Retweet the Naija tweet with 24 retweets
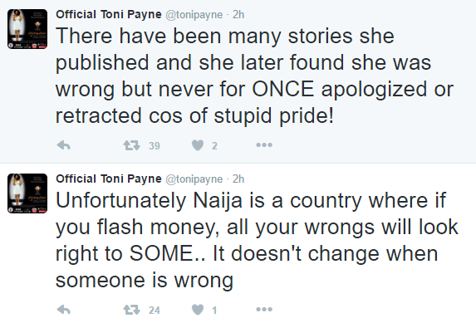The width and height of the screenshot is (476, 323). point(131,310)
